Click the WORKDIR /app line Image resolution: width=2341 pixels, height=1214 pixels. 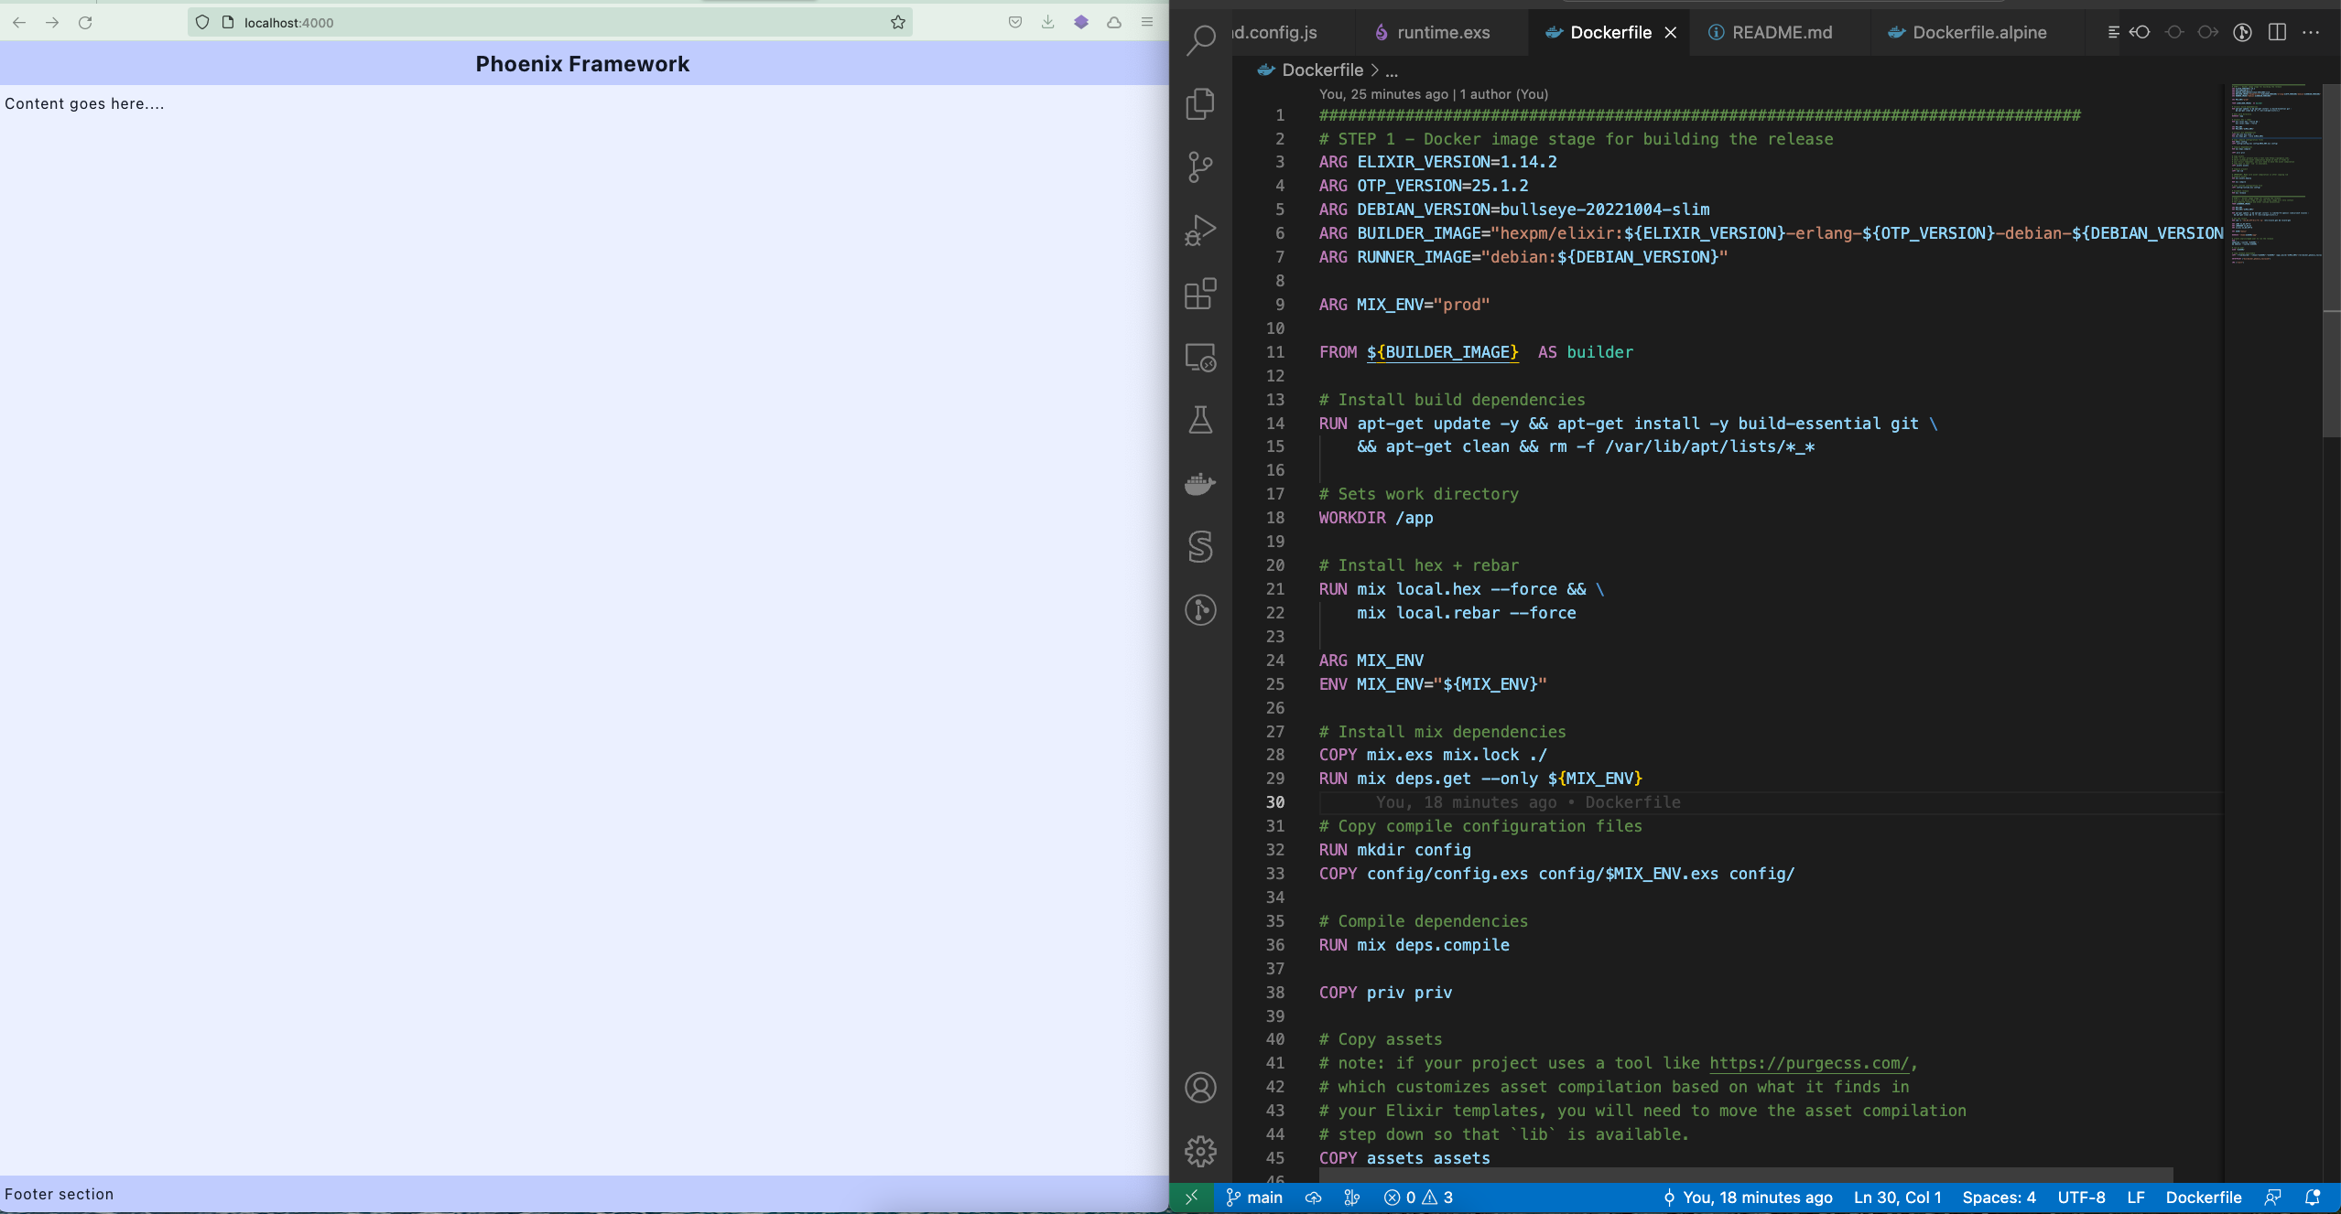[1376, 518]
